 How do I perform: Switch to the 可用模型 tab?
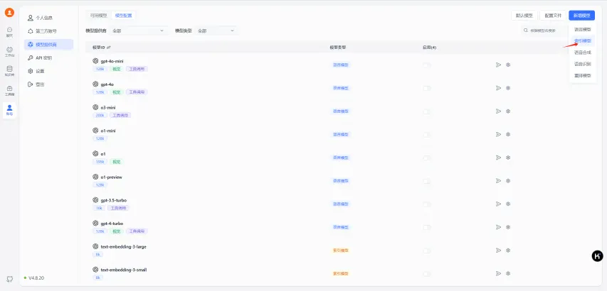click(98, 16)
